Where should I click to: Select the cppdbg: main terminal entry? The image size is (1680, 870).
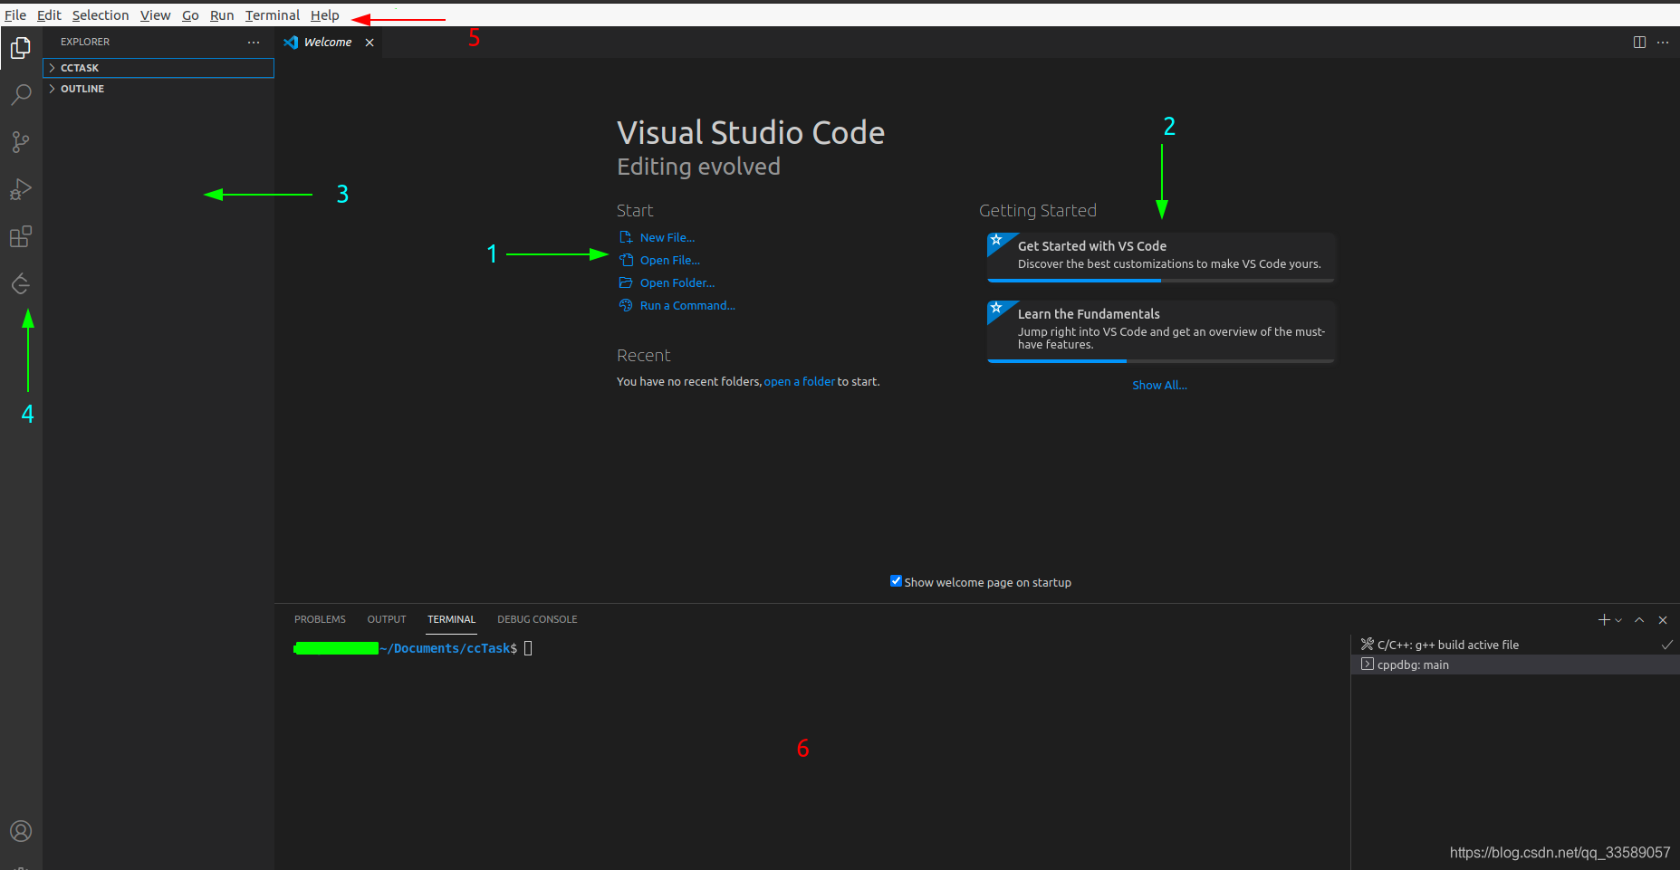[1515, 664]
